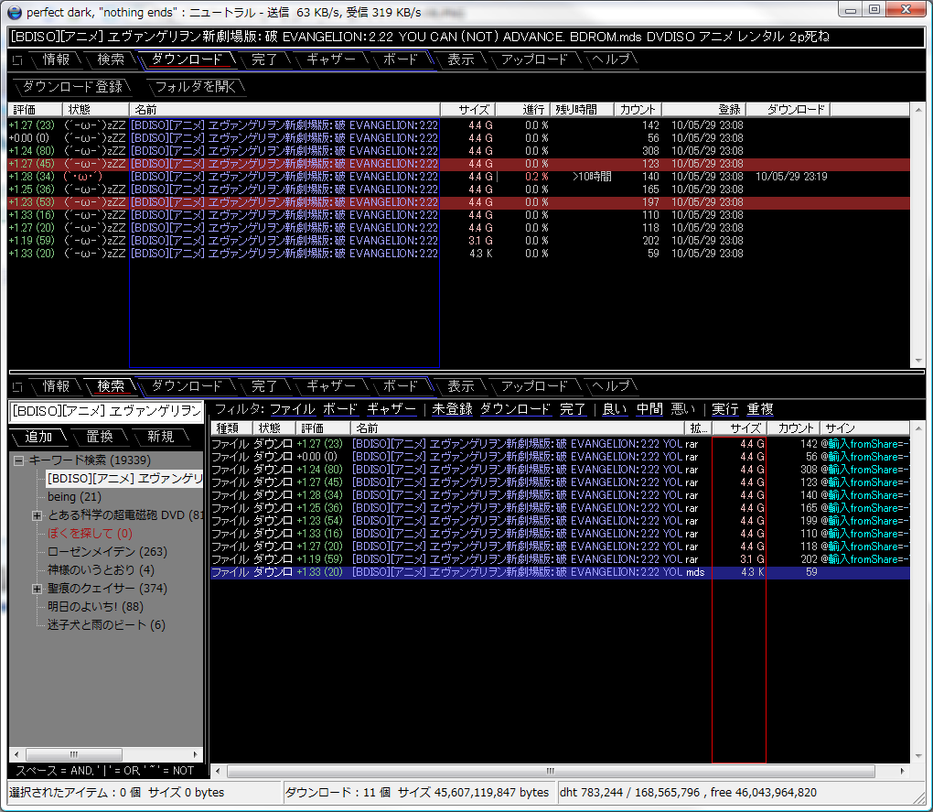Switch to the upper ギャザー tab
933x812 pixels.
point(331,60)
